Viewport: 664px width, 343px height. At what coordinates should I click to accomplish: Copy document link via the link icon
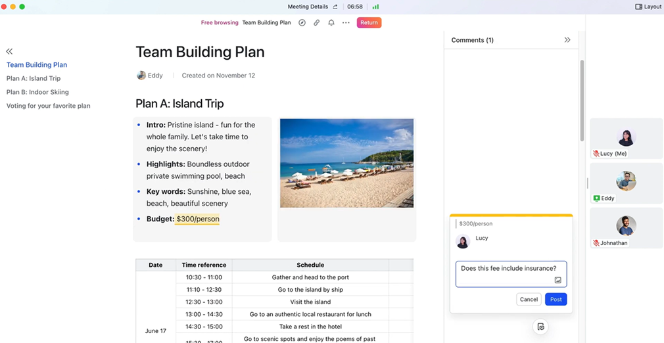click(x=316, y=22)
